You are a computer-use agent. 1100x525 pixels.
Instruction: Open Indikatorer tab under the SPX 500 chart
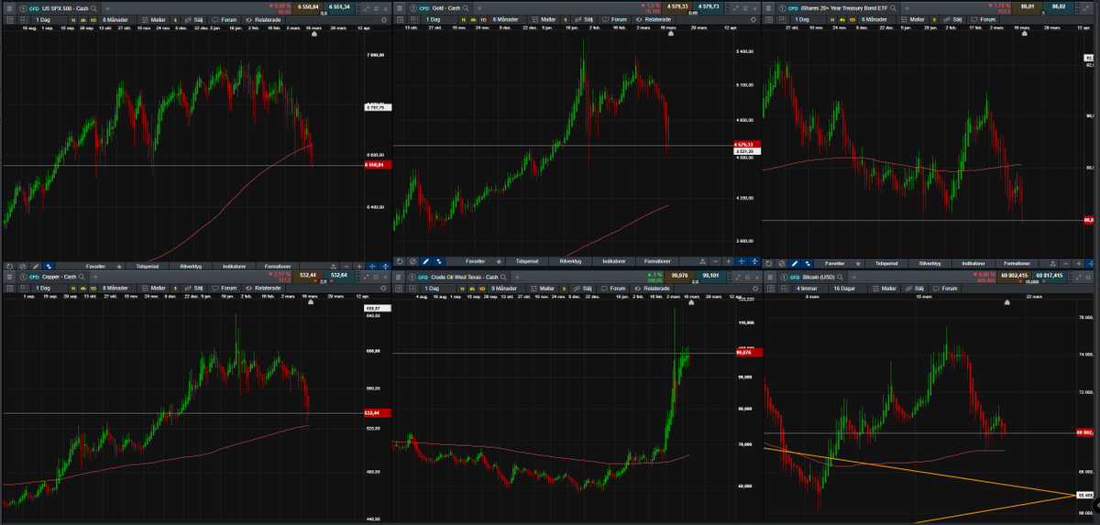tap(235, 267)
